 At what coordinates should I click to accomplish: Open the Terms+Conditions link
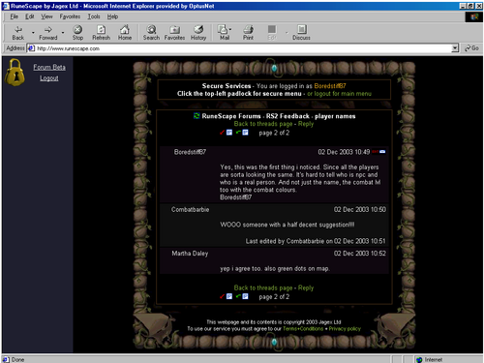pyautogui.click(x=303, y=329)
